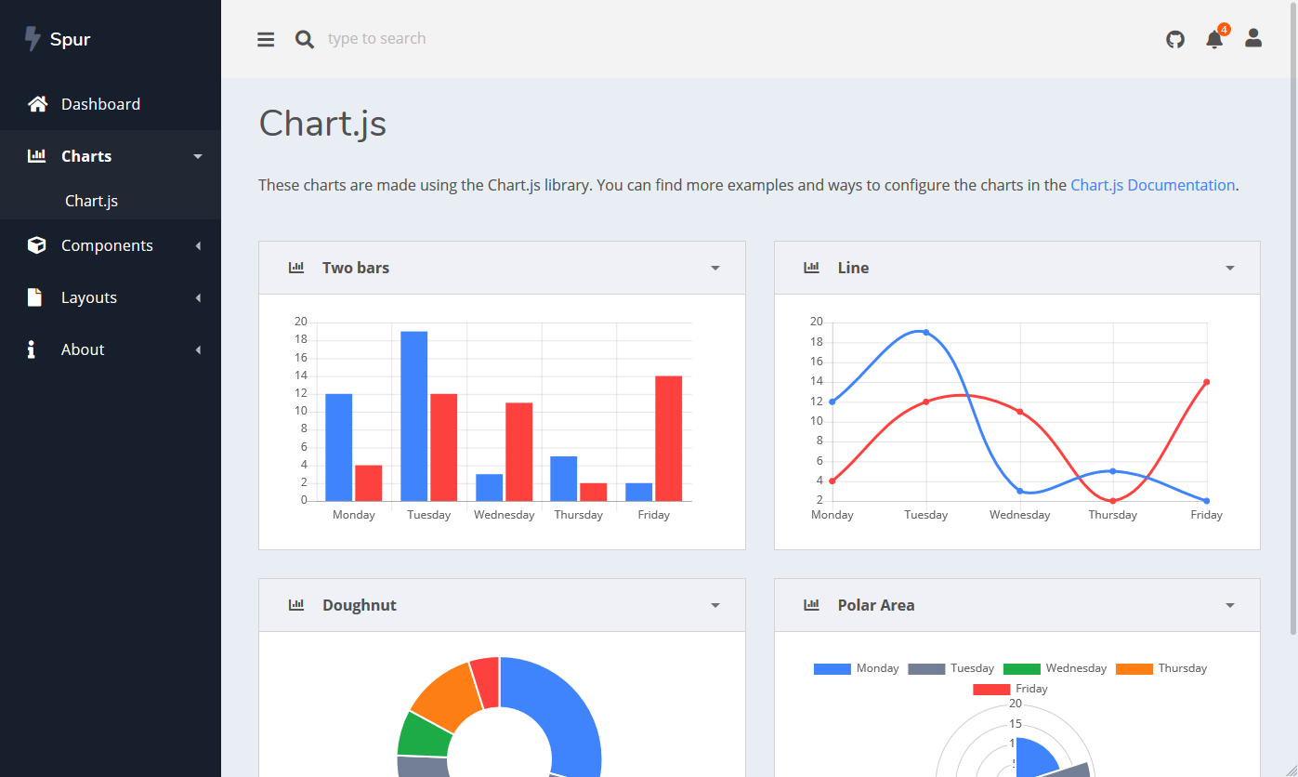Toggle Tuesday legend in Polar Area chart
Screen dimensions: 1298x777
point(951,668)
